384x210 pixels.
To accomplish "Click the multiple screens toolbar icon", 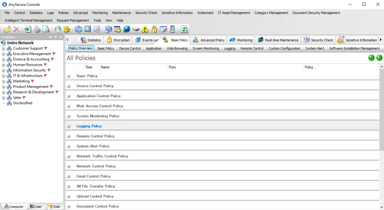I will click(79, 29).
